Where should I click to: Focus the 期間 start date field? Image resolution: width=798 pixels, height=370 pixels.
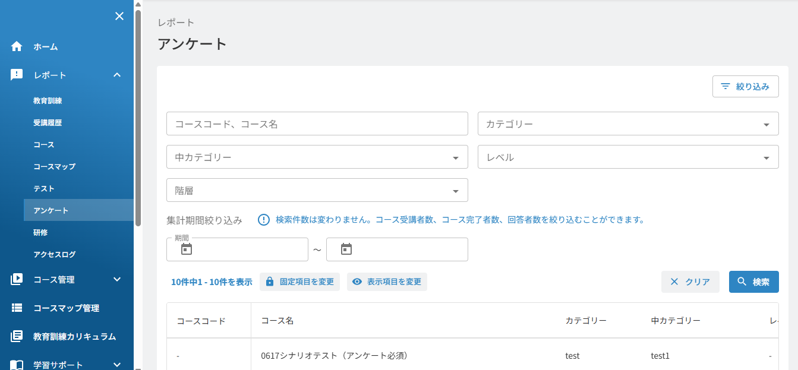(238, 249)
